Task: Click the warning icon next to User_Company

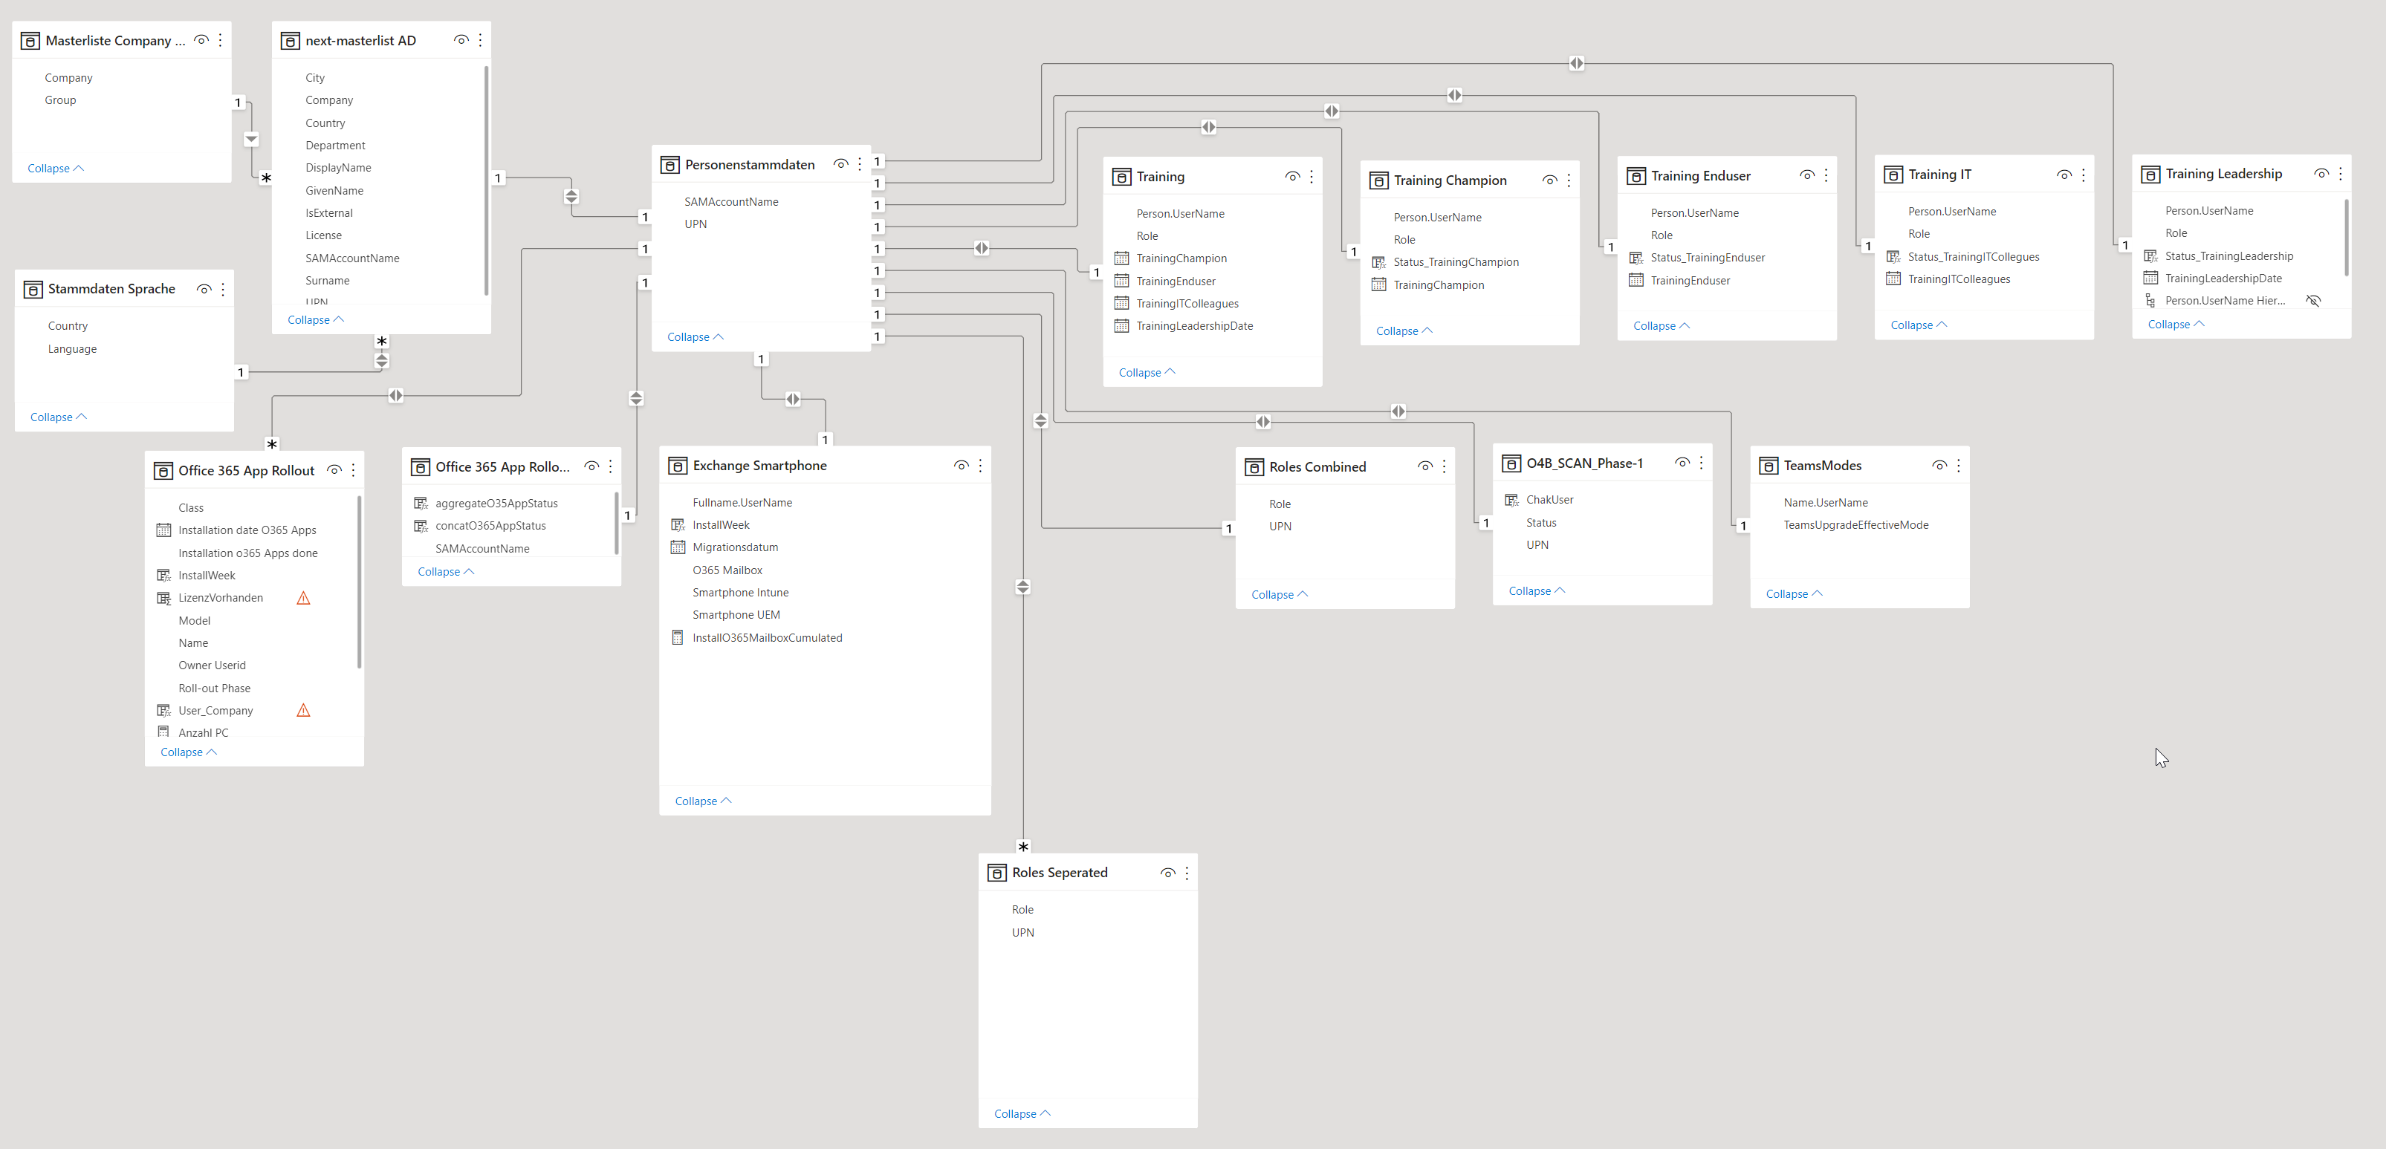Action: 303,710
